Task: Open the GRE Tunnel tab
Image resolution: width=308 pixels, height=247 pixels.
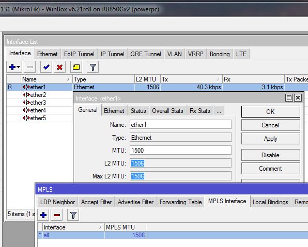Action: click(x=146, y=54)
